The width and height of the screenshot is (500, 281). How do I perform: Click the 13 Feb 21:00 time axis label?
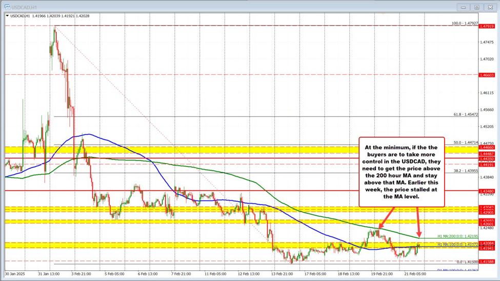click(x=282, y=274)
